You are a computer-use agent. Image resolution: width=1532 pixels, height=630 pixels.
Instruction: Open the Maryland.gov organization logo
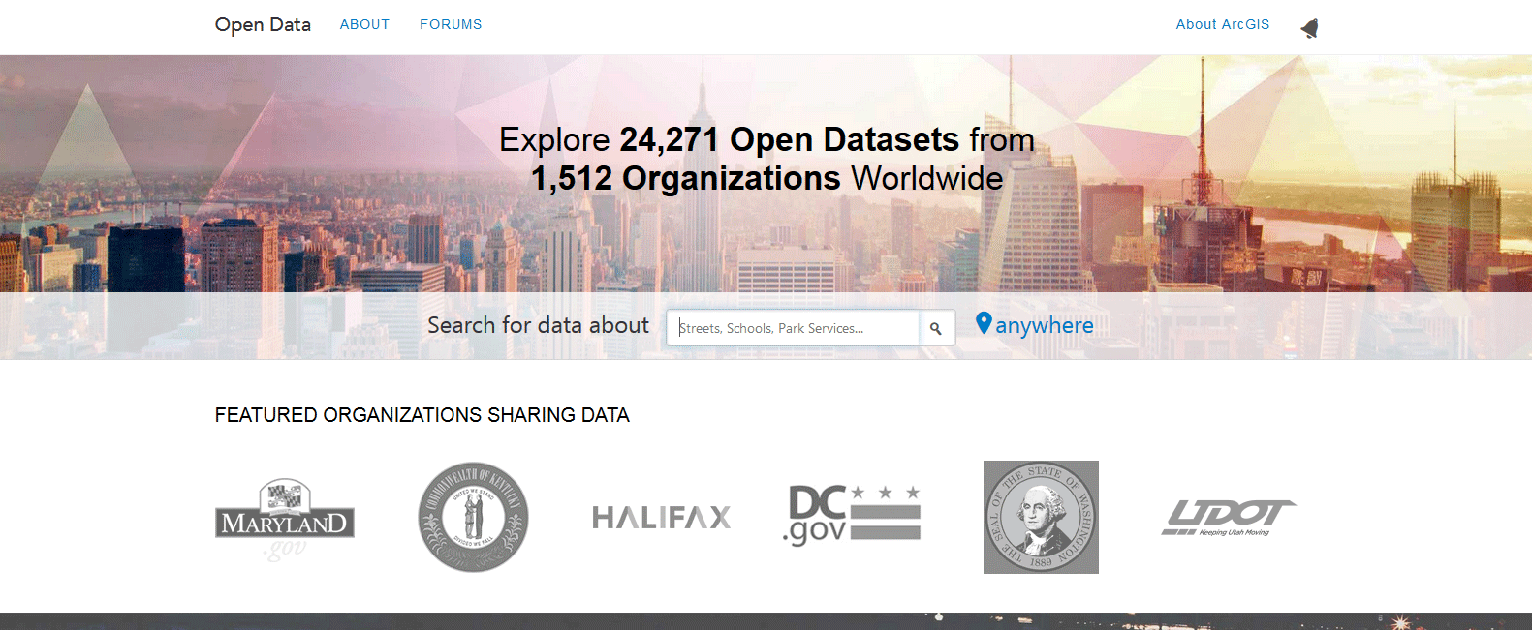point(284,518)
